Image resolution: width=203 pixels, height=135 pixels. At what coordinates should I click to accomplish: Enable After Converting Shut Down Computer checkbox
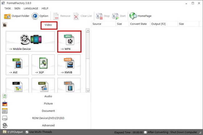[x=145, y=132]
